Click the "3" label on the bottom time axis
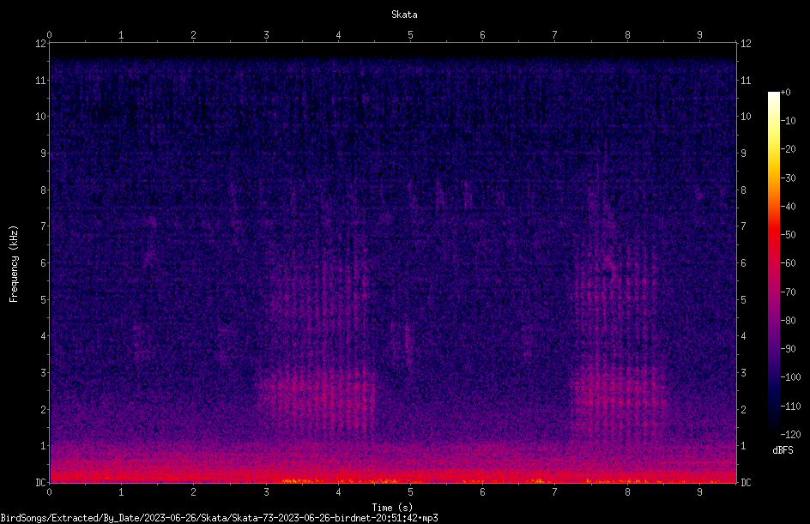 (266, 492)
